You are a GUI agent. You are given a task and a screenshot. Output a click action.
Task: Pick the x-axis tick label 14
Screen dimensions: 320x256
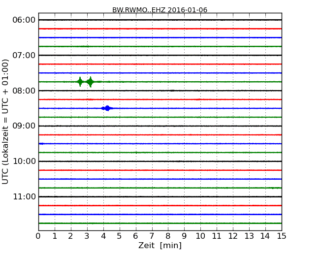pos(265,236)
